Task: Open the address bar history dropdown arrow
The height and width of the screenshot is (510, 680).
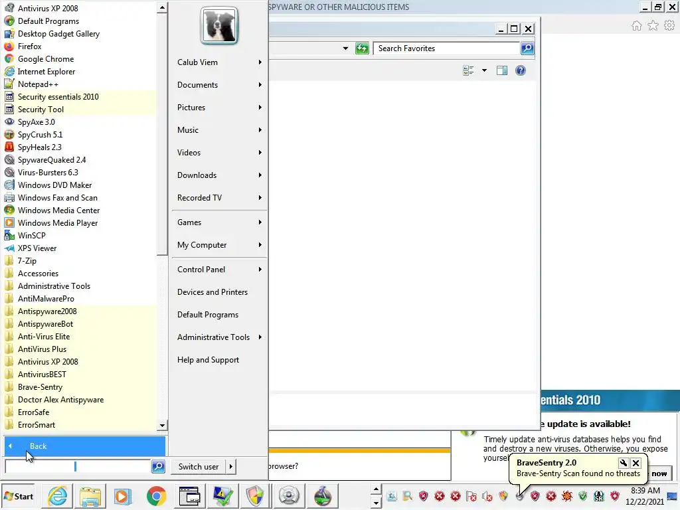Action: click(345, 48)
